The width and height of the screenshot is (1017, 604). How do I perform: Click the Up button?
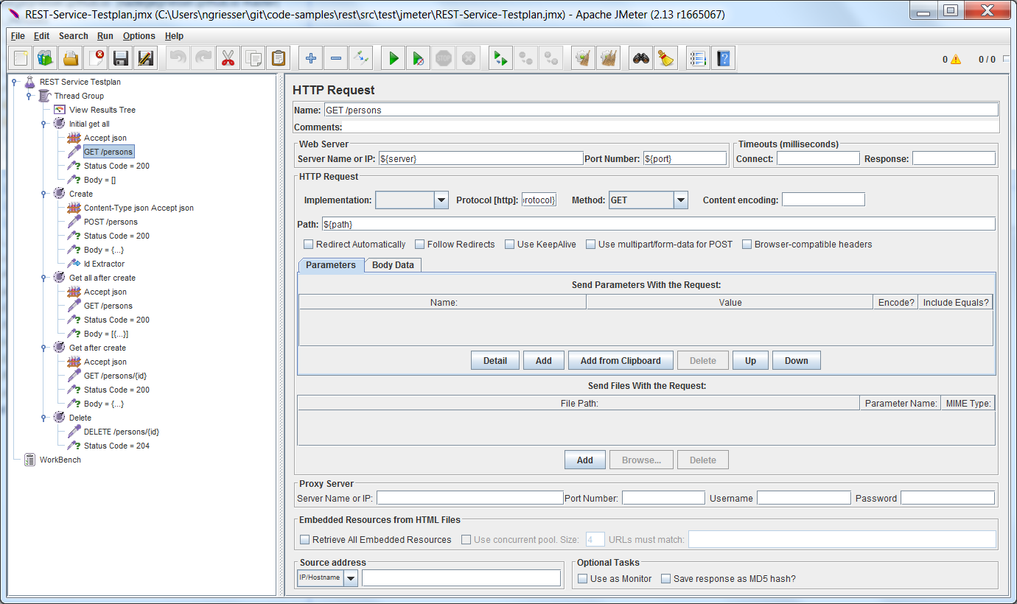(750, 361)
